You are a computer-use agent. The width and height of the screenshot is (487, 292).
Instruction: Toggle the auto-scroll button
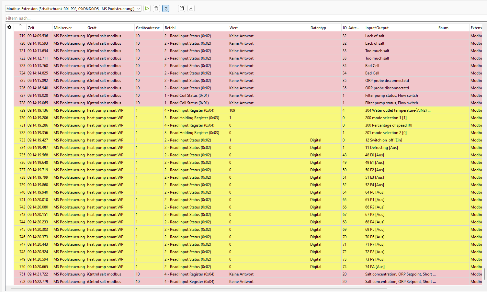(166, 8)
